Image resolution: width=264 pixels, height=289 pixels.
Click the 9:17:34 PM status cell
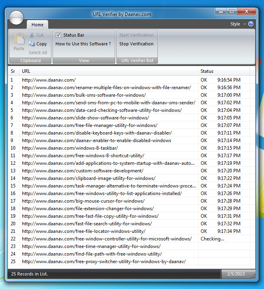click(x=229, y=231)
